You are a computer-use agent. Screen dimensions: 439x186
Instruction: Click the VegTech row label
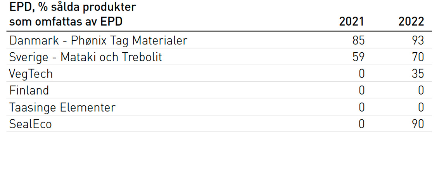(31, 74)
